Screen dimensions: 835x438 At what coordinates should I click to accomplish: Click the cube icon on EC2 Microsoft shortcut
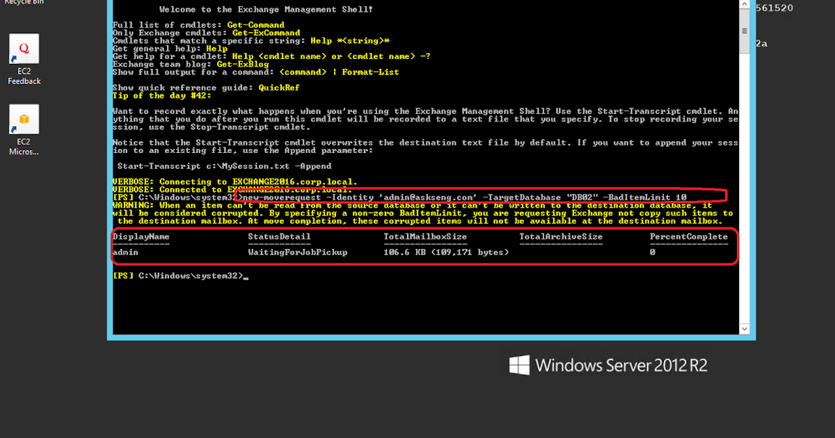coord(24,120)
